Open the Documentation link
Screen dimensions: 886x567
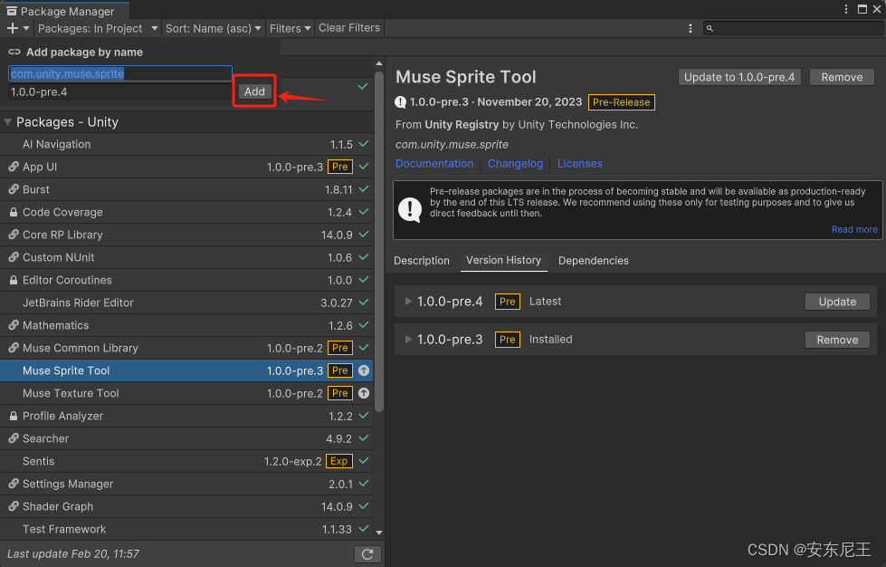point(434,163)
